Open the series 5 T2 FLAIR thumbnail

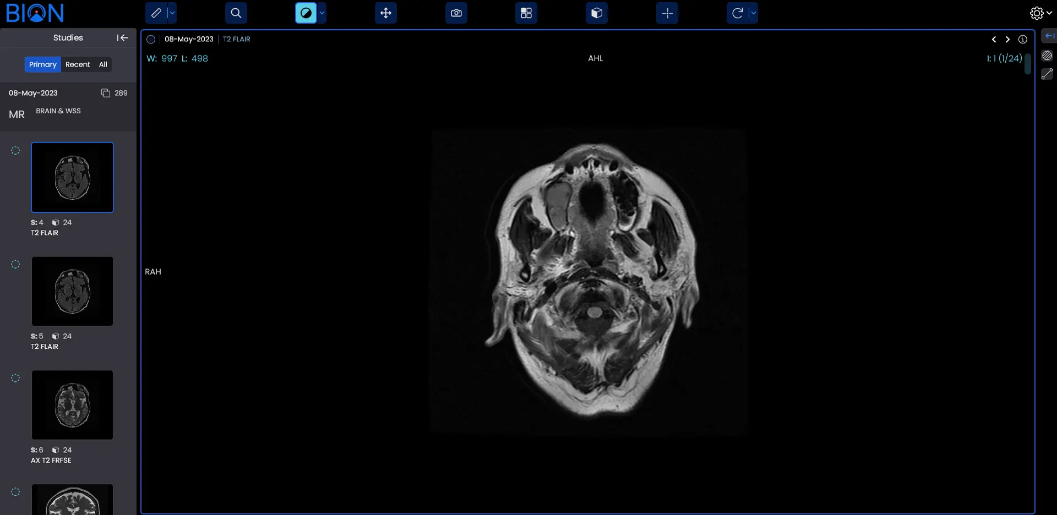pos(72,291)
